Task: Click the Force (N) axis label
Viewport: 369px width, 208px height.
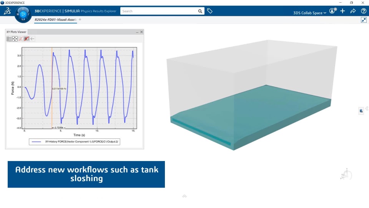Action: 13,88
